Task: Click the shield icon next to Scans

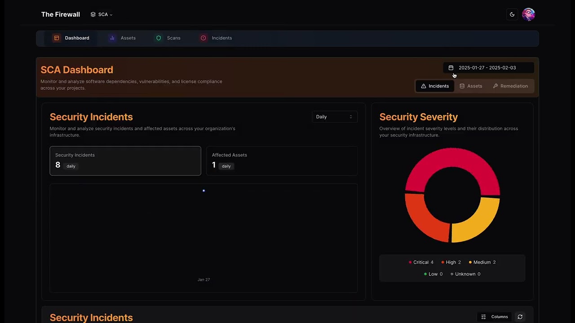Action: pyautogui.click(x=159, y=38)
